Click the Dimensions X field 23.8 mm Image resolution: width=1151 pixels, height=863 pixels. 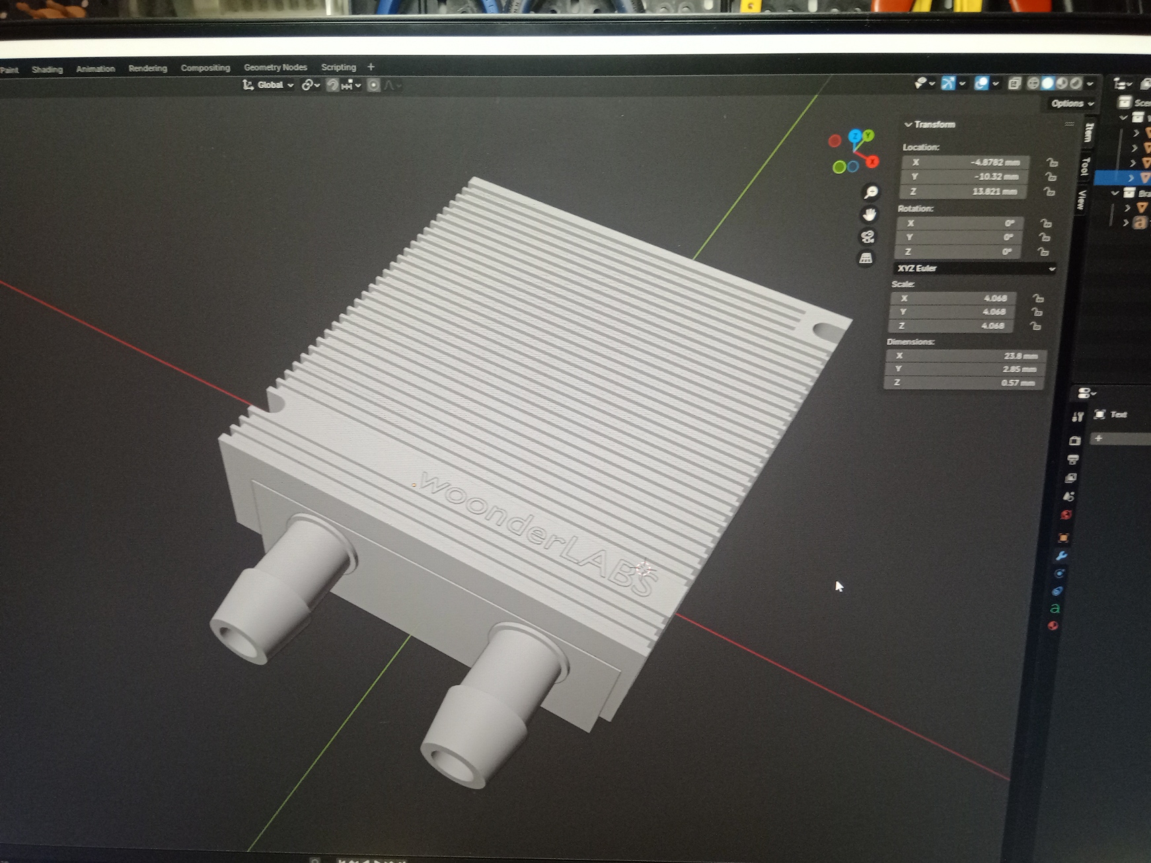(x=967, y=356)
